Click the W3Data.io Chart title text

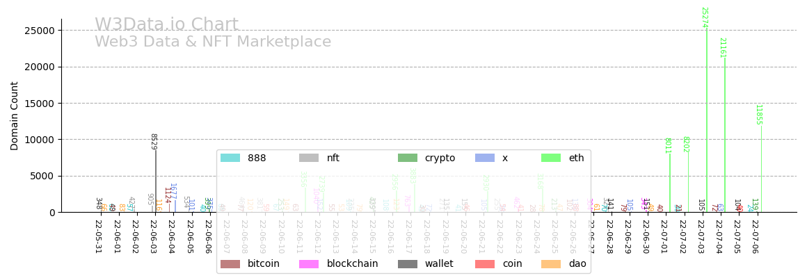click(x=166, y=25)
